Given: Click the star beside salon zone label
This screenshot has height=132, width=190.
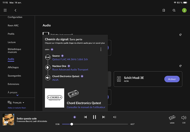Looking at the screenshot, I should 52,49.
